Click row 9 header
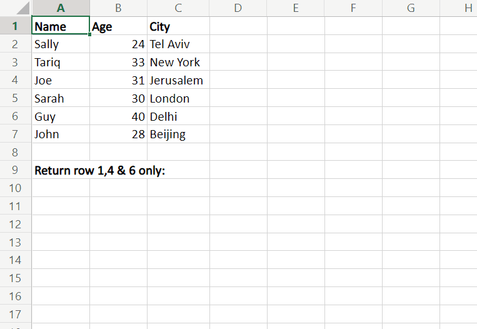The width and height of the screenshot is (477, 329). click(x=16, y=170)
